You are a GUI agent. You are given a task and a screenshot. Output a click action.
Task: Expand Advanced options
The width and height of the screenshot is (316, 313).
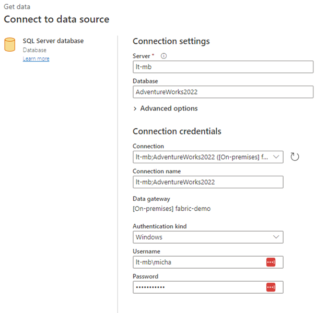tap(165, 109)
